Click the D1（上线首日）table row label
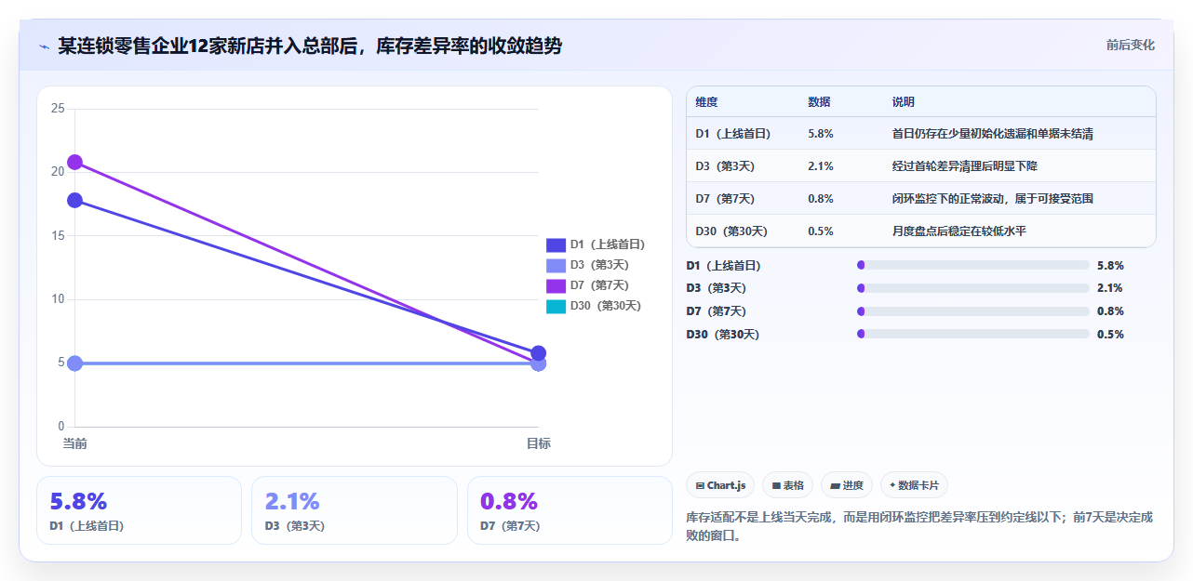Viewport: 1193px width, 581px height. 732,134
